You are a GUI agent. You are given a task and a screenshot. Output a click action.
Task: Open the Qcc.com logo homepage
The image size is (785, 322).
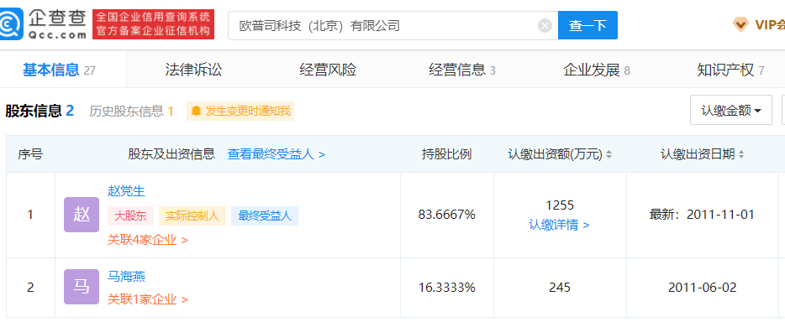(44, 24)
